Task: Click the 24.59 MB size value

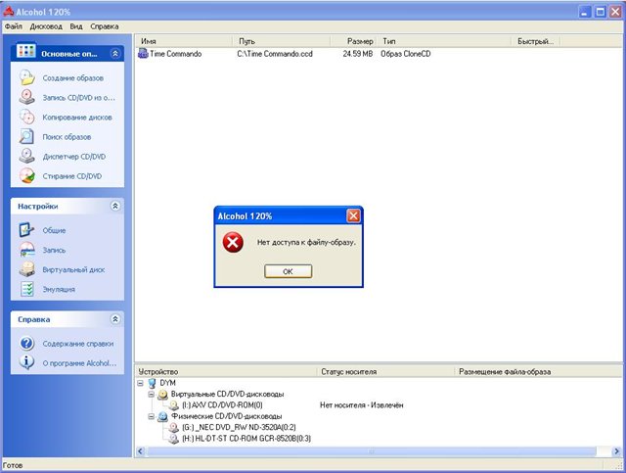Action: coord(358,54)
